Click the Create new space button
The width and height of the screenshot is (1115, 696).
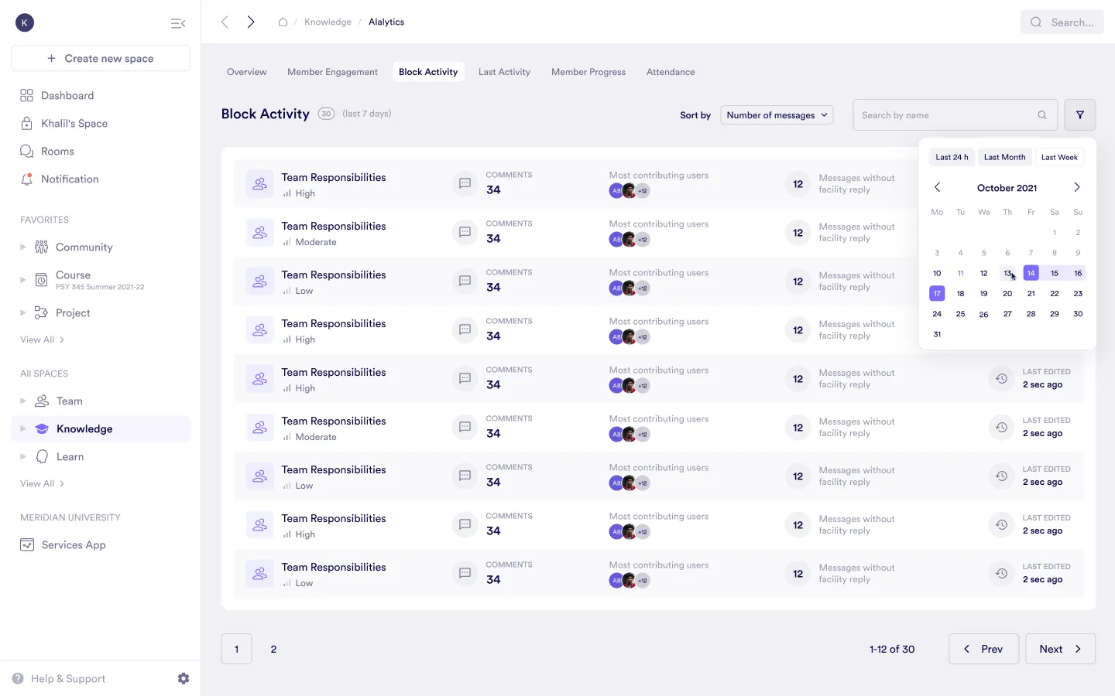pos(100,58)
